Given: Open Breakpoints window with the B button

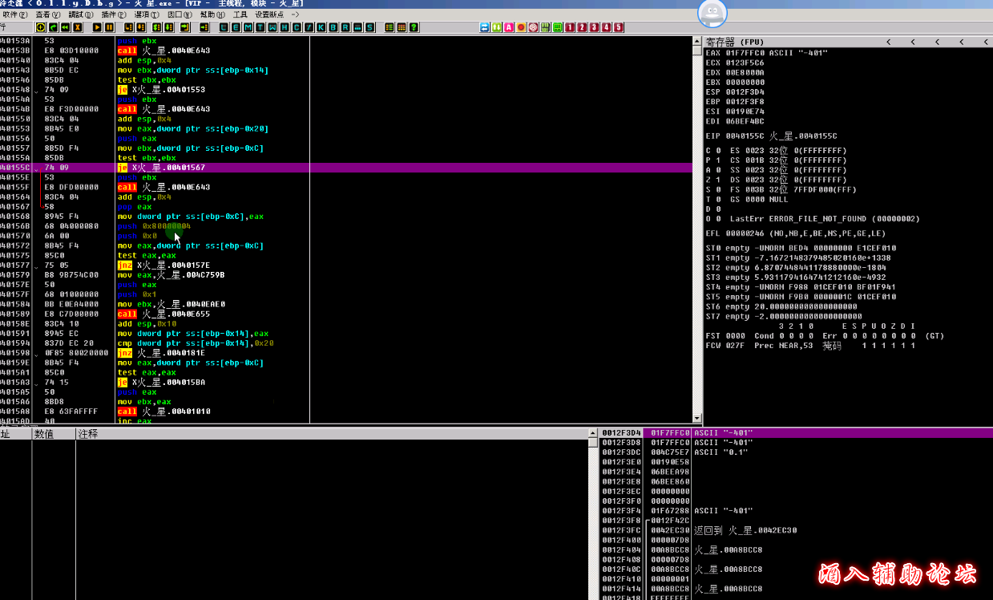Looking at the screenshot, I should [x=333, y=27].
